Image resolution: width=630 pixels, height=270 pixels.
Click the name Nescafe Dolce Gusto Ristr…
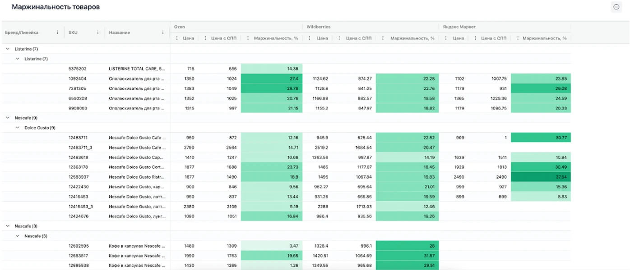coord(137,177)
